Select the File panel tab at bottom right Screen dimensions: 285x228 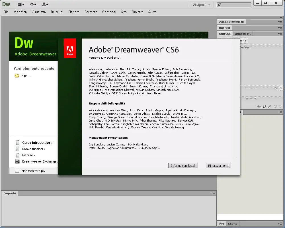222,223
